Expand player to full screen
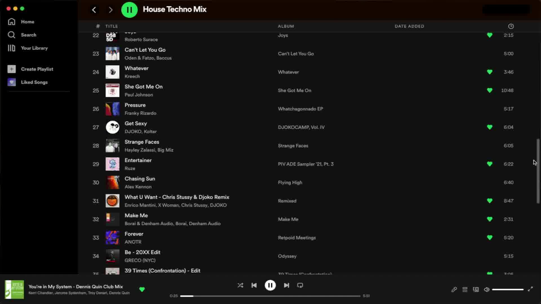541x304 pixels. tap(530, 289)
